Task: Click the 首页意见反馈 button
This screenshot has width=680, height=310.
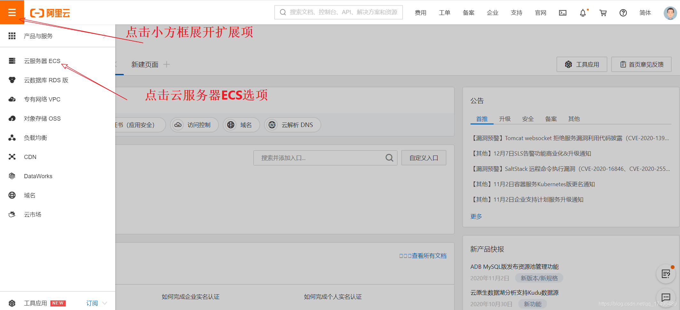Action: 641,64
